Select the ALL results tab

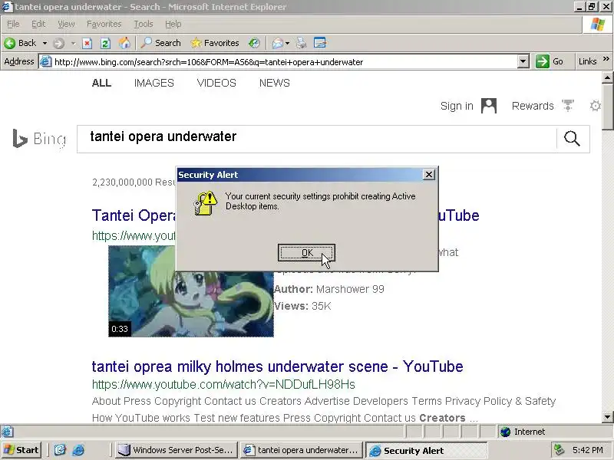pos(101,83)
